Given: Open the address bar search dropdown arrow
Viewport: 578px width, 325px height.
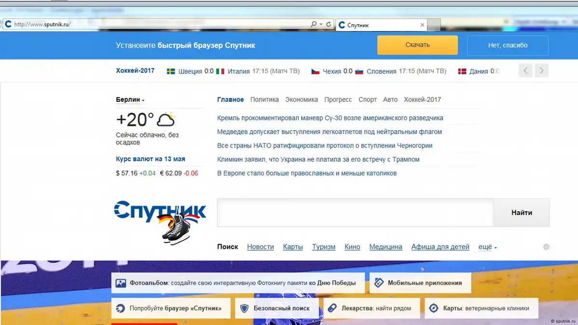Looking at the screenshot, I should point(321,24).
